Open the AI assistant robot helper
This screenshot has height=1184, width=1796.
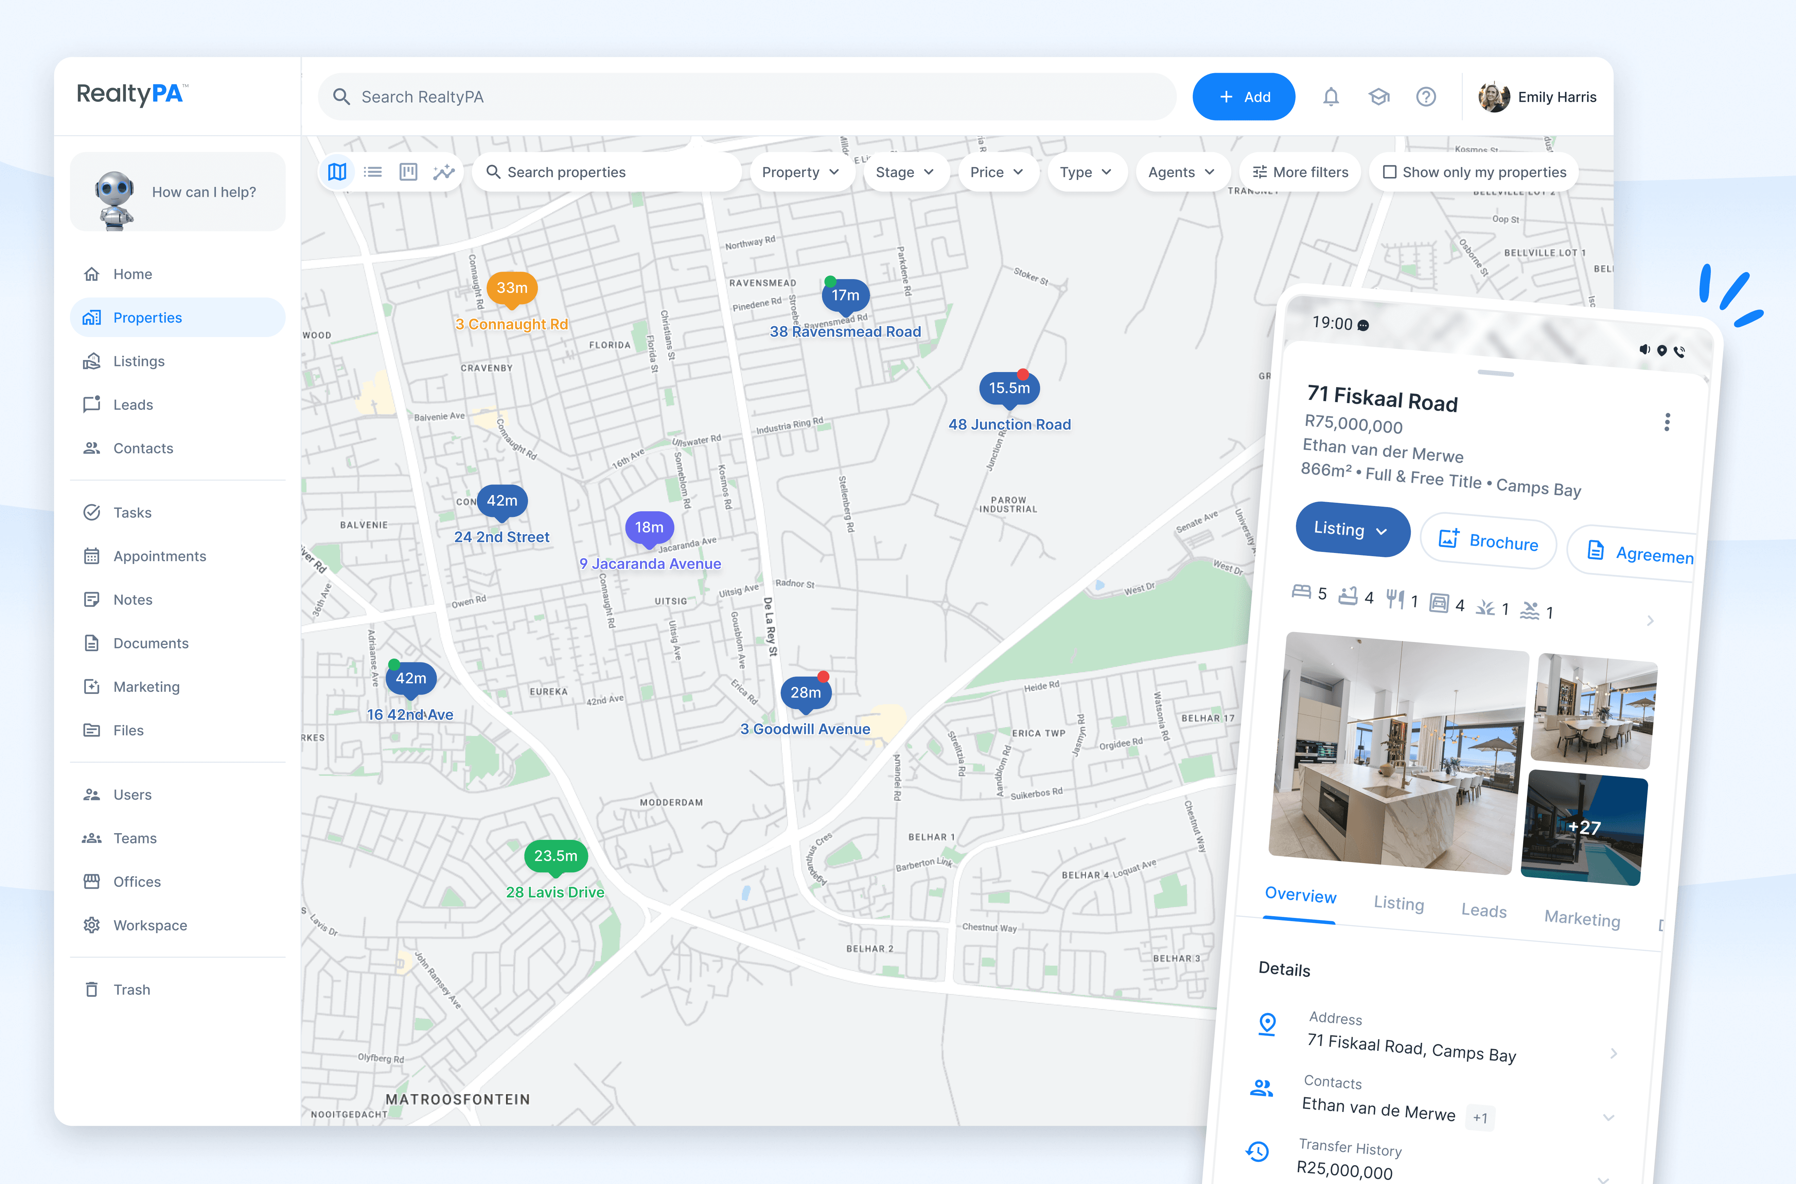[177, 192]
